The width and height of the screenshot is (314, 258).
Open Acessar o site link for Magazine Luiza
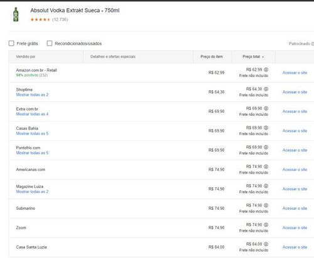click(x=295, y=189)
